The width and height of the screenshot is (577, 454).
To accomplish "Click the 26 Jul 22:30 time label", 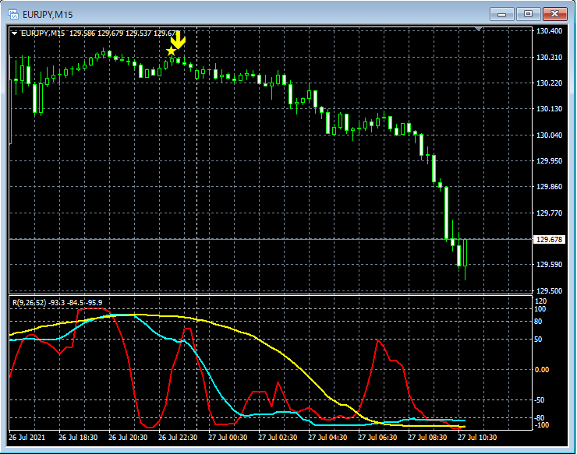I will (178, 438).
